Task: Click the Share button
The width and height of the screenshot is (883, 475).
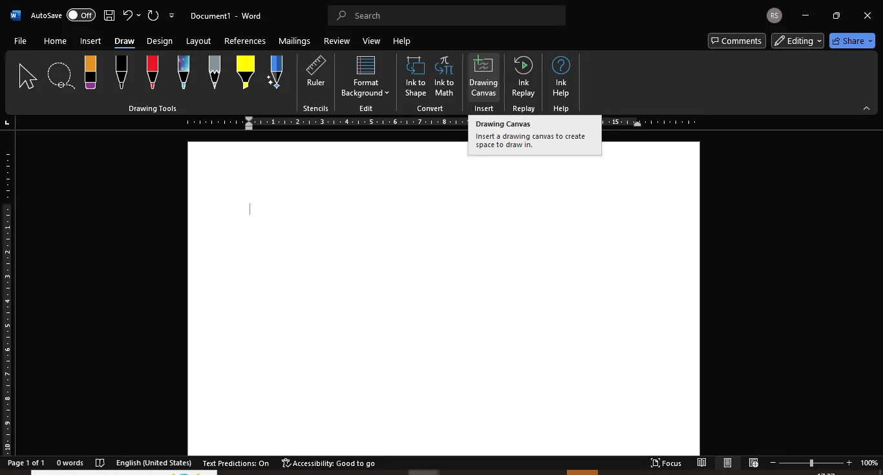Action: click(x=853, y=41)
